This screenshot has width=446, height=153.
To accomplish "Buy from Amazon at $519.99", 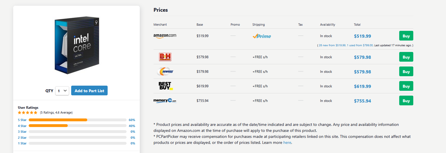I will [x=406, y=36].
